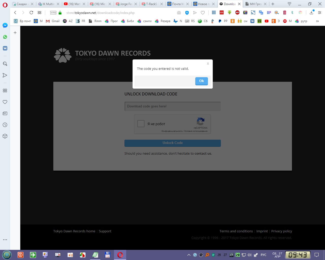Open the Gmail bookmark

(x=53, y=21)
